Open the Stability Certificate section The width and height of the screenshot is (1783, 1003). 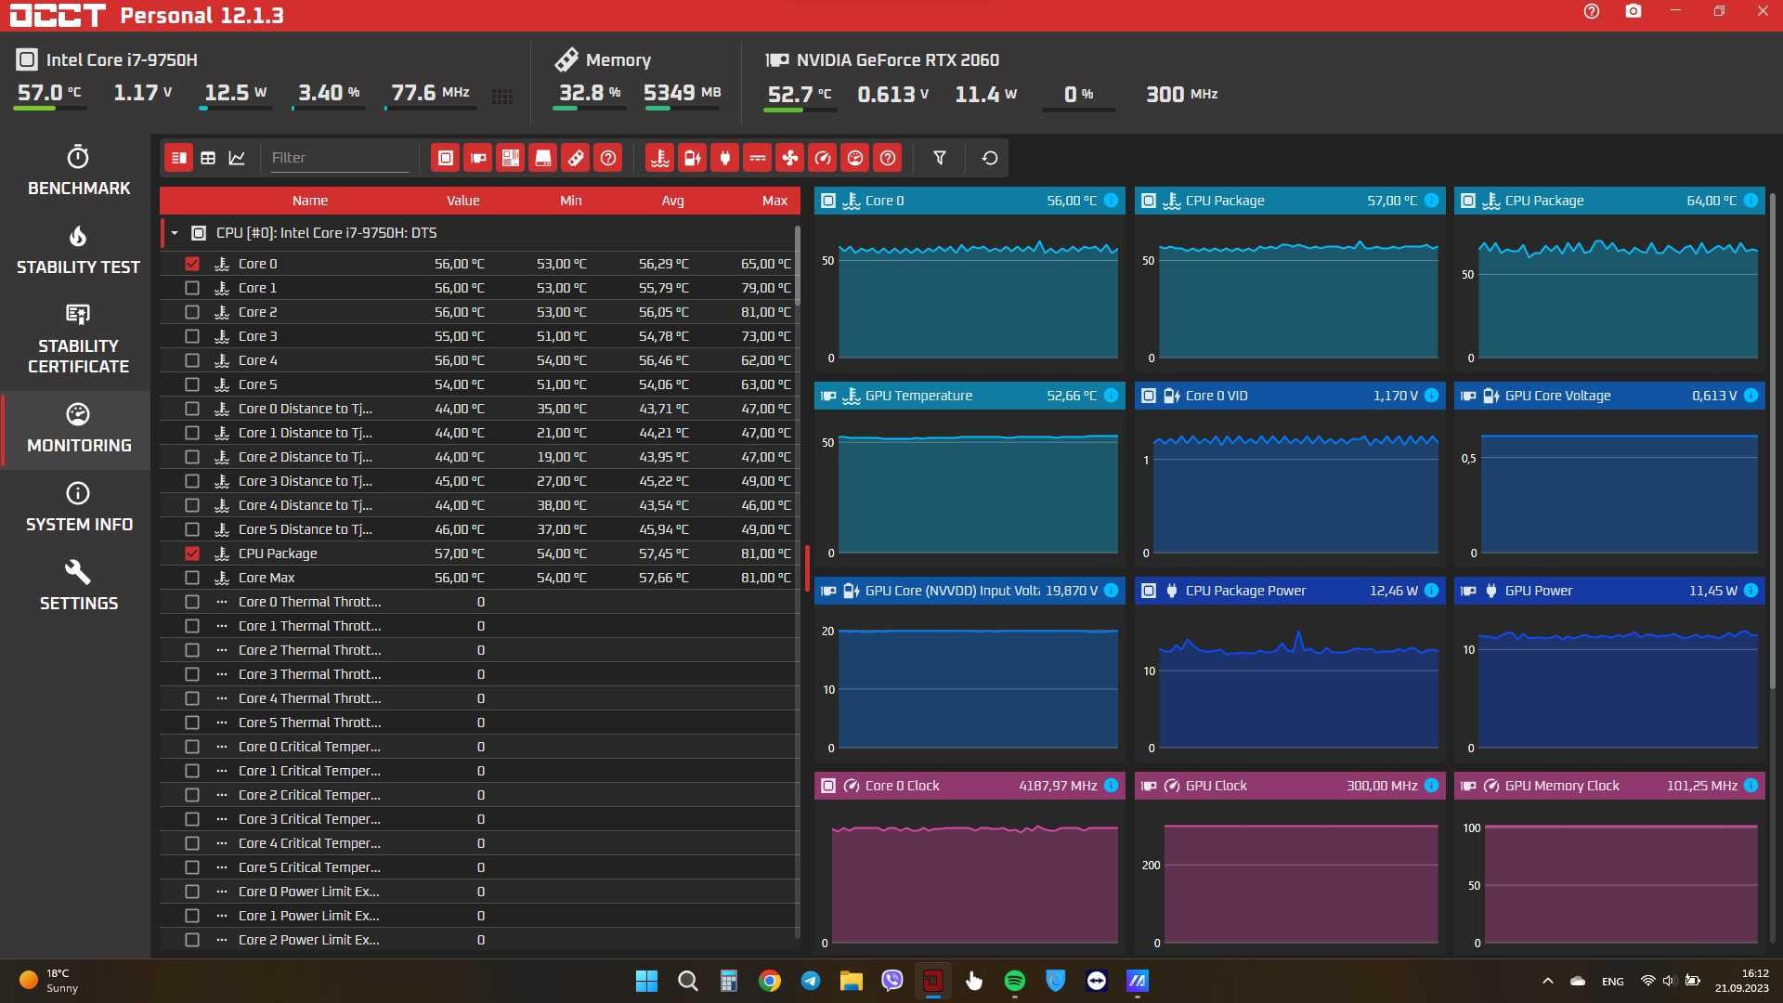79,339
